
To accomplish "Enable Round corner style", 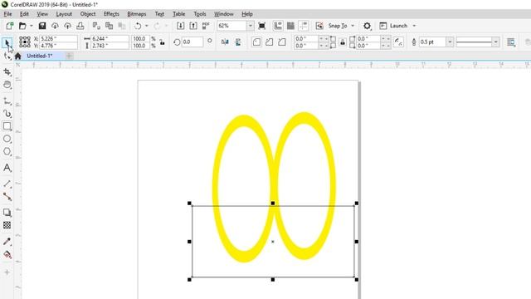I will coord(256,42).
